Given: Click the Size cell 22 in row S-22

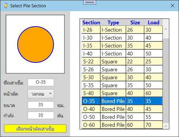Looking at the screenshot, I should [135, 62].
